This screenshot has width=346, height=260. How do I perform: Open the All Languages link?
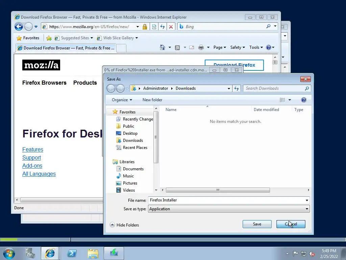click(x=39, y=174)
